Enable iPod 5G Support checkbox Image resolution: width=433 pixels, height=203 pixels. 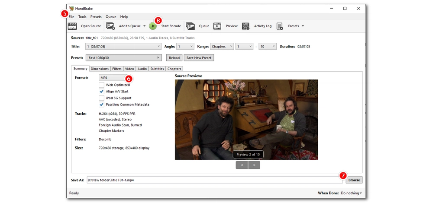(x=101, y=98)
